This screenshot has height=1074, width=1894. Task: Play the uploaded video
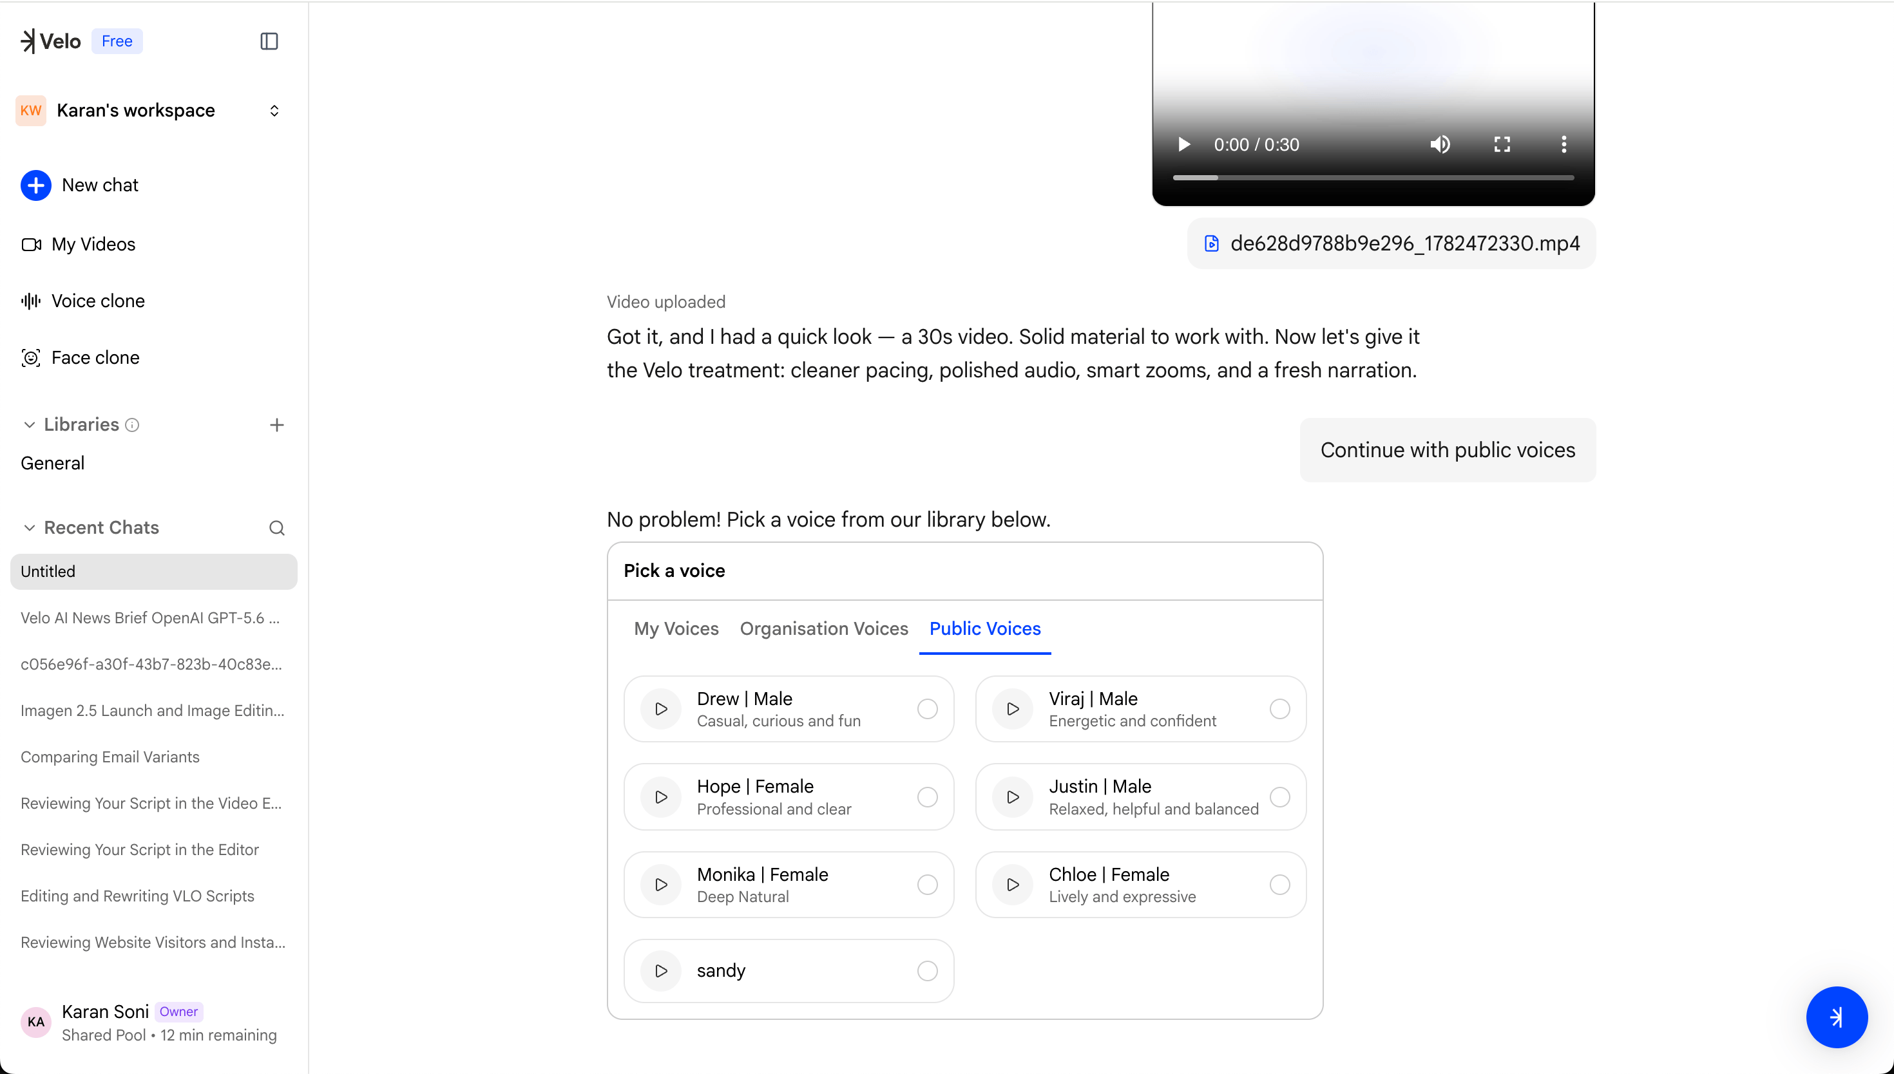tap(1184, 145)
